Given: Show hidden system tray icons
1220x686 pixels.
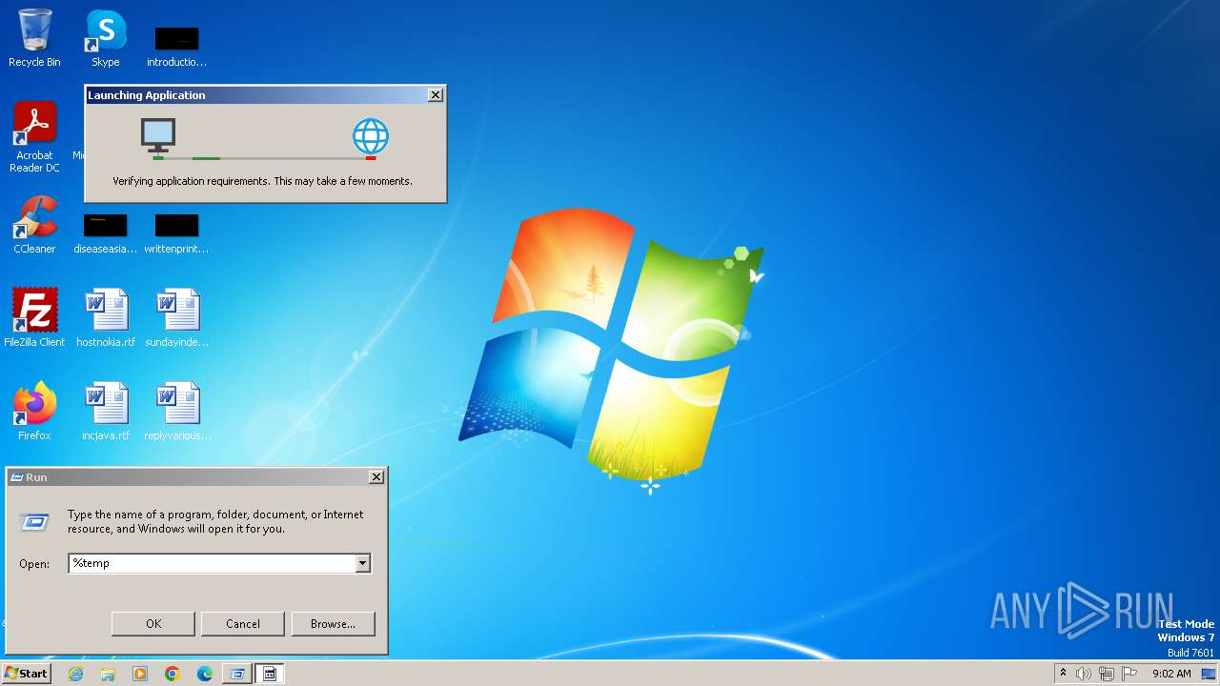Looking at the screenshot, I should pyautogui.click(x=1063, y=674).
